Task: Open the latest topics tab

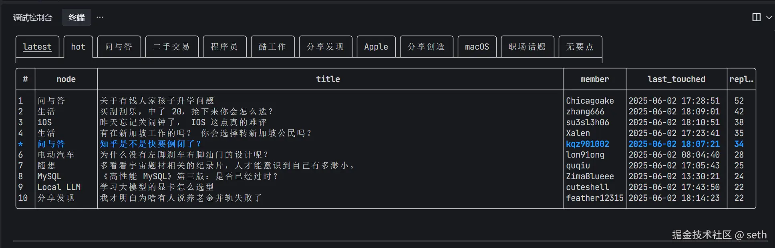Action: point(37,47)
